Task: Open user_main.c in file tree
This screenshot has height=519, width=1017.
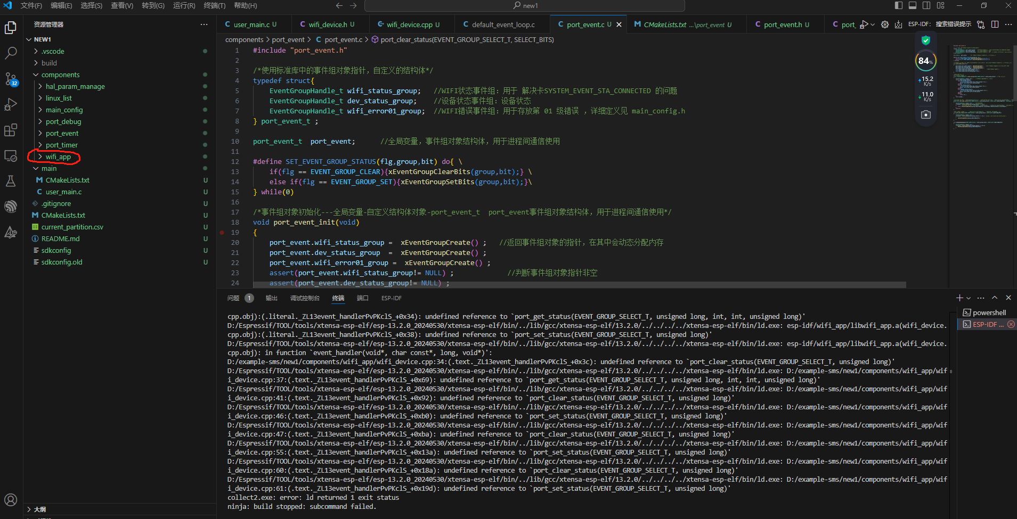Action: [x=63, y=192]
